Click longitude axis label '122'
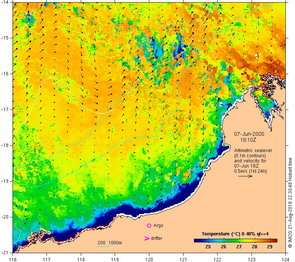 click(218, 259)
